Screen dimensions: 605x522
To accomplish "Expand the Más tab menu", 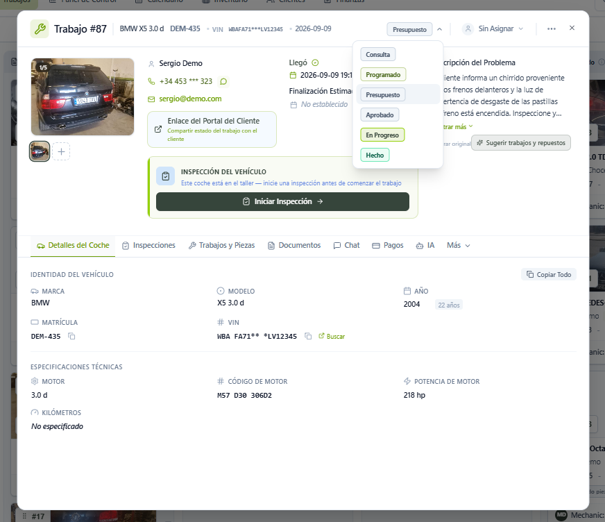I will (459, 245).
